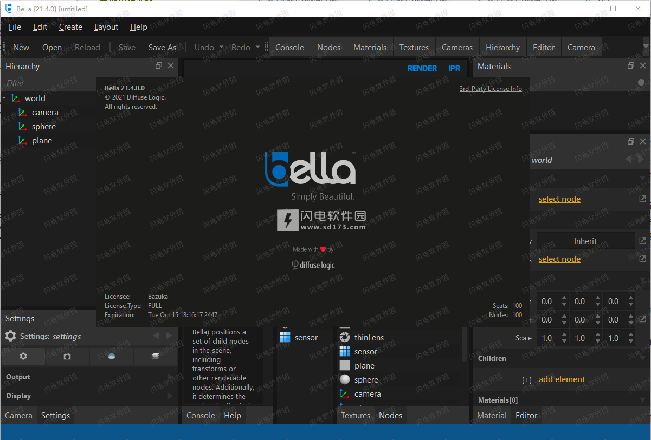Click the pop-out icon next to the Inherit dropdown
The height and width of the screenshot is (440, 651).
(642, 241)
